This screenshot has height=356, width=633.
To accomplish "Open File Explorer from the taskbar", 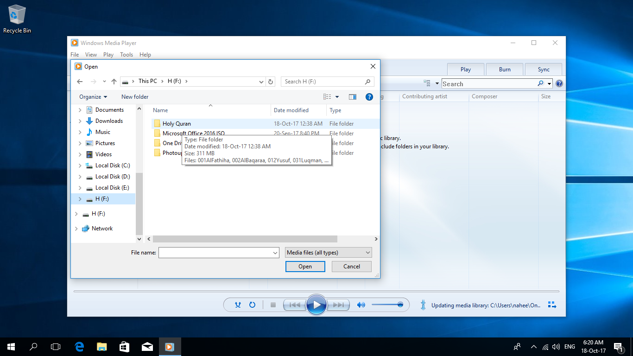I will pos(102,347).
